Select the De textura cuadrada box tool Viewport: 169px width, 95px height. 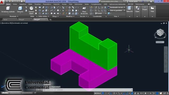click(x=8, y=10)
